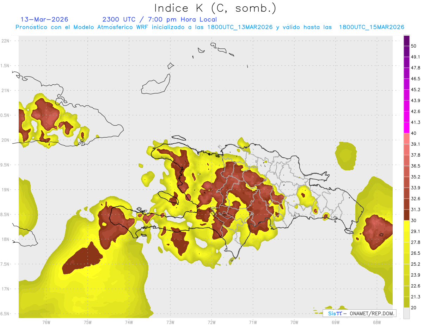Click the colorbar value "30"

[414, 220]
